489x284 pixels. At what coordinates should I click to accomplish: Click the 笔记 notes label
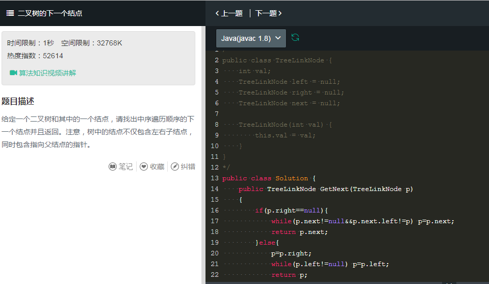coord(125,167)
